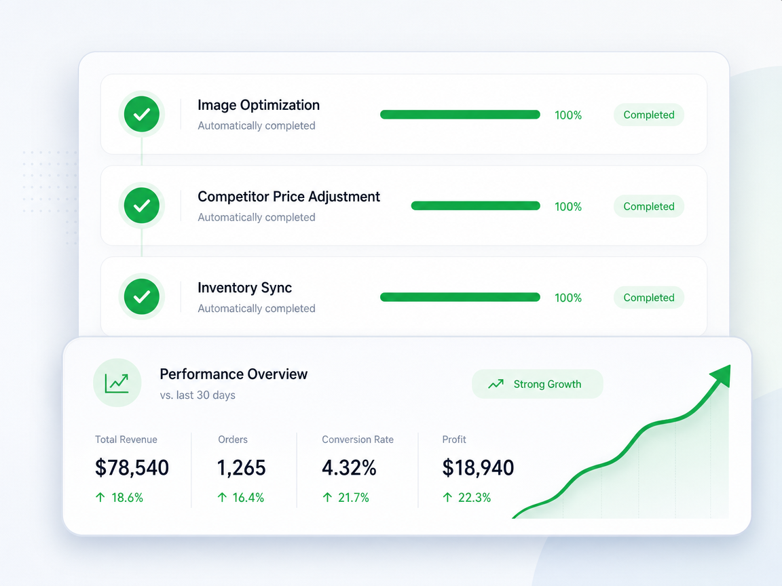
Task: Click the 18.6% revenue change
Action: 127,497
